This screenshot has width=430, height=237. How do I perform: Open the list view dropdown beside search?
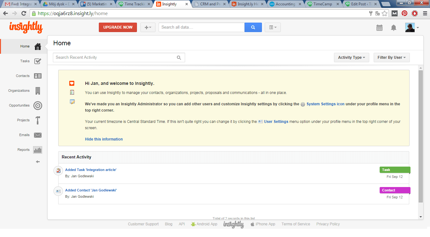click(273, 27)
